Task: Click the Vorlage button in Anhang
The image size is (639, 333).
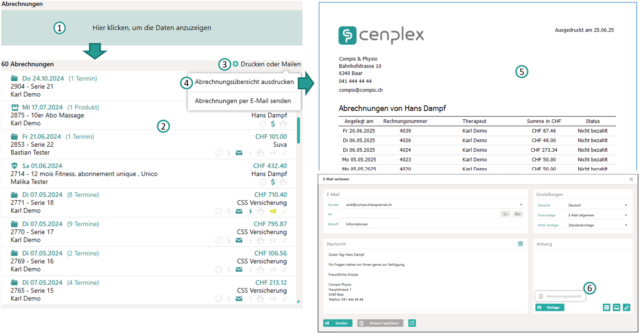Action: point(550,307)
